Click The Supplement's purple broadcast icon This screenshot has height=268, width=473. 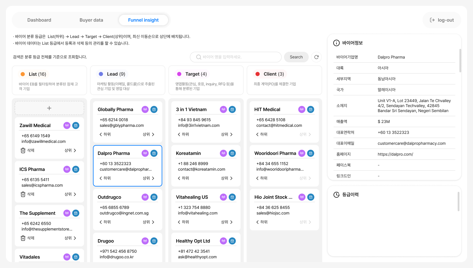pyautogui.click(x=67, y=213)
